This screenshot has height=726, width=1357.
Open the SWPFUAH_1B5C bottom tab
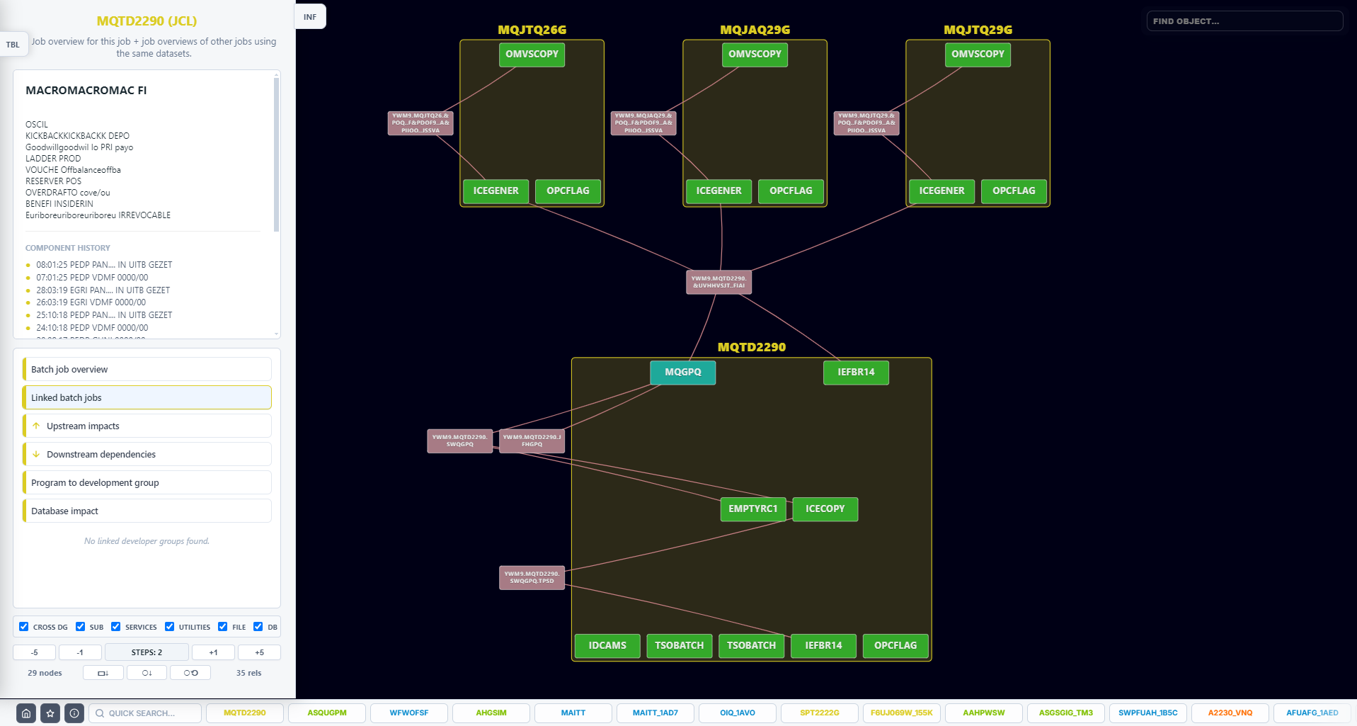point(1148,713)
